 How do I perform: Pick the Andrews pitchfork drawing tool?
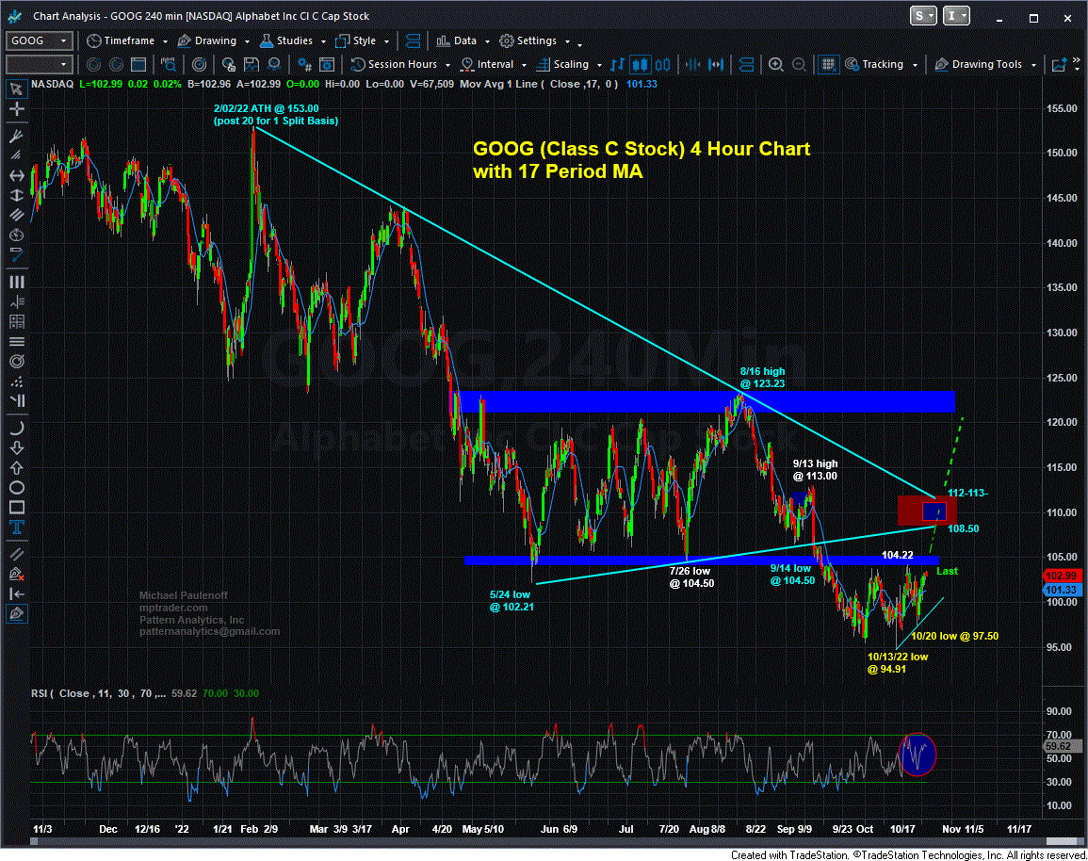tap(17, 136)
